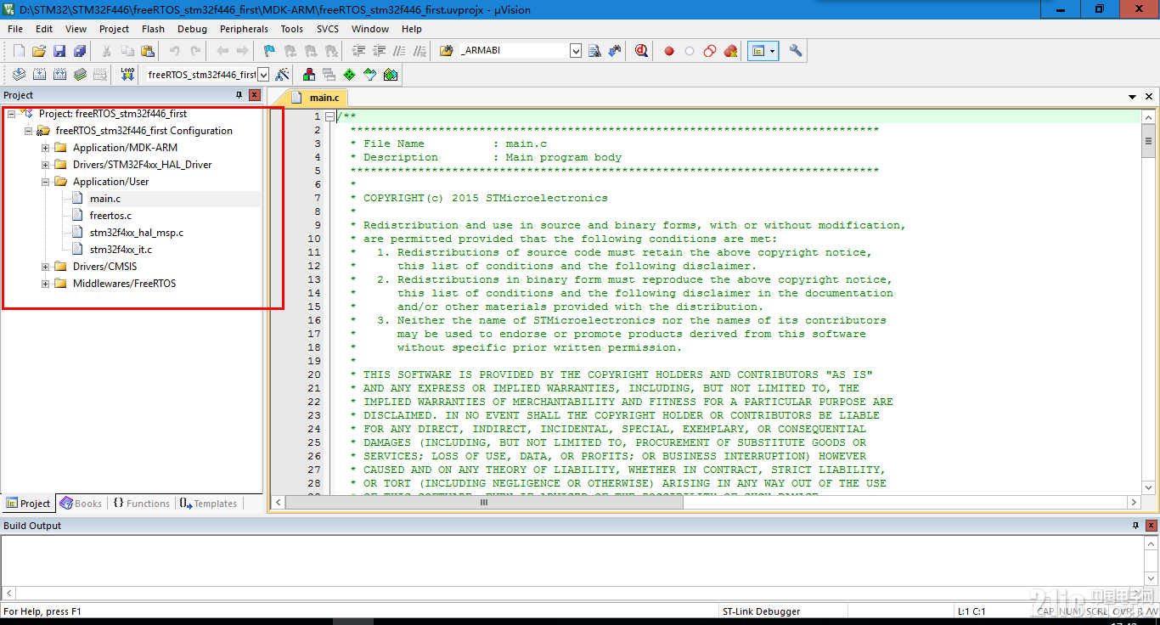
Task: Open the File menu
Action: [15, 29]
